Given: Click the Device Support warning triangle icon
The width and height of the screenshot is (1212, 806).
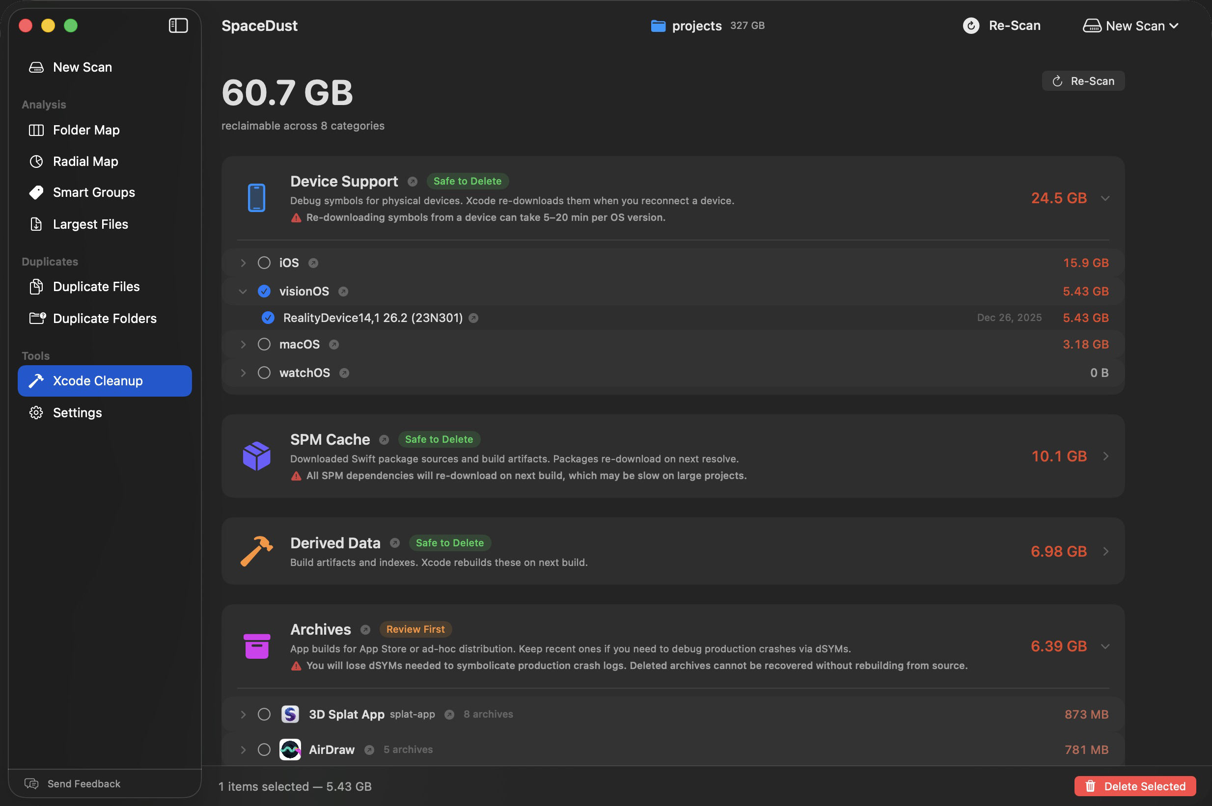Looking at the screenshot, I should (x=296, y=218).
